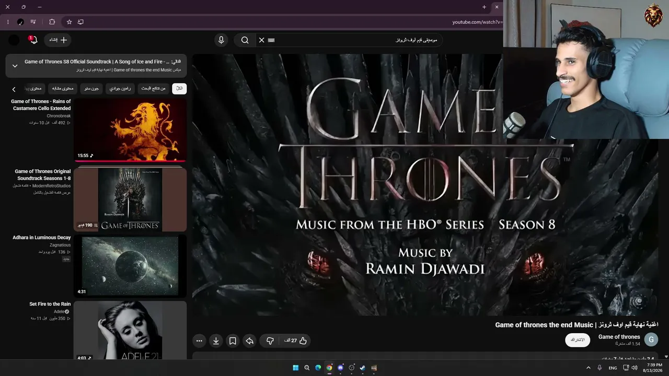Share the video with the arrow icon
669x376 pixels.
250,341
